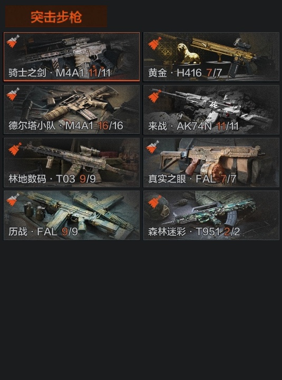The width and height of the screenshot is (282, 380).
Task: Pick the 真实之眼 · FAL skin card
Action: pyautogui.click(x=211, y=163)
